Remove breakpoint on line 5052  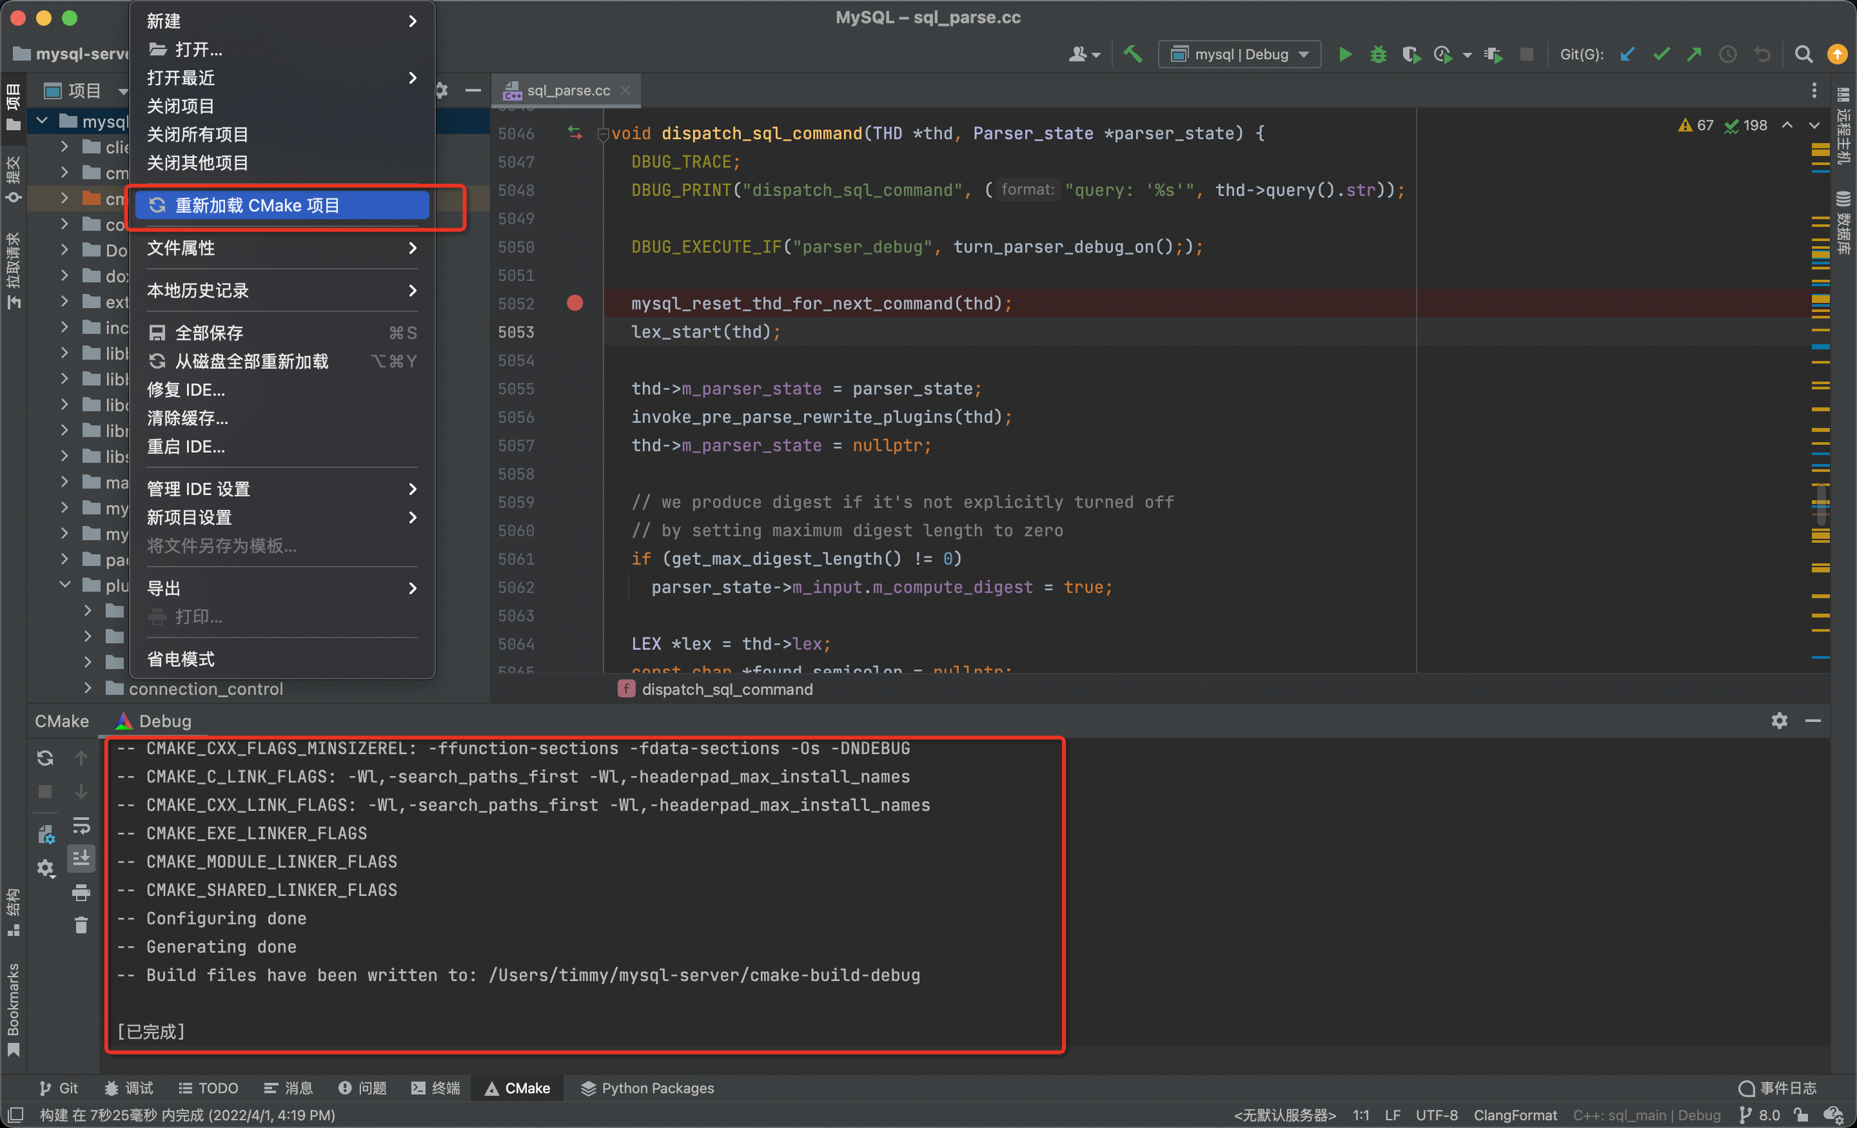[575, 303]
